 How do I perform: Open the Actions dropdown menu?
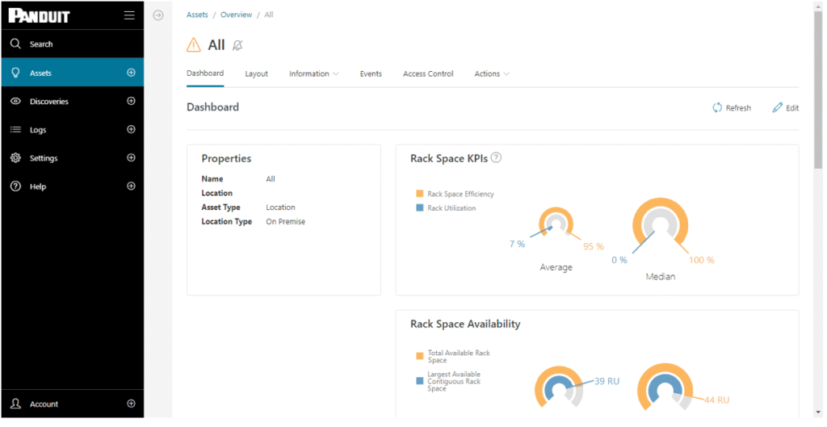click(491, 74)
